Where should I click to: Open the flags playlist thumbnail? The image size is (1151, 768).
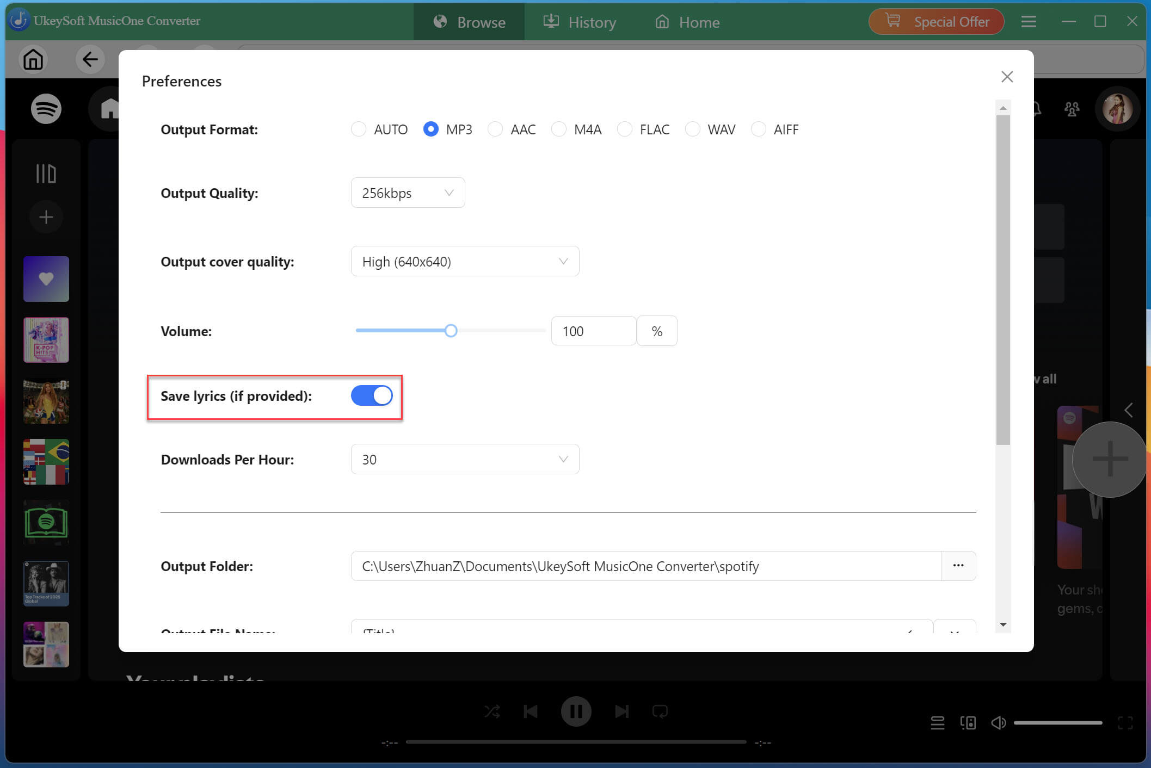(x=46, y=462)
